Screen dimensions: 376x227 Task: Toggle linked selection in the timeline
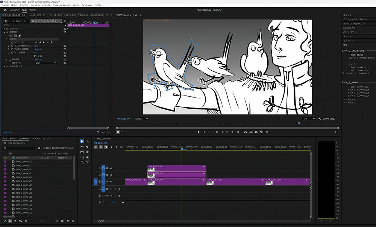tap(106, 147)
